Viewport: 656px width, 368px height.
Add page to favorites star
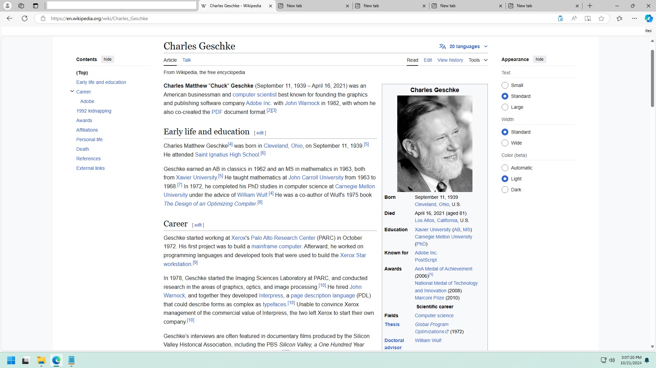(601, 18)
